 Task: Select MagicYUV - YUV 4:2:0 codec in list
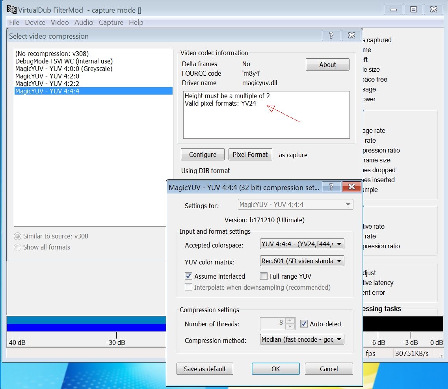tap(47, 76)
